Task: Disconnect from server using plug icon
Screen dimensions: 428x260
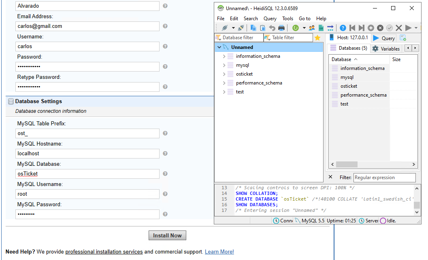Action: coord(242,28)
